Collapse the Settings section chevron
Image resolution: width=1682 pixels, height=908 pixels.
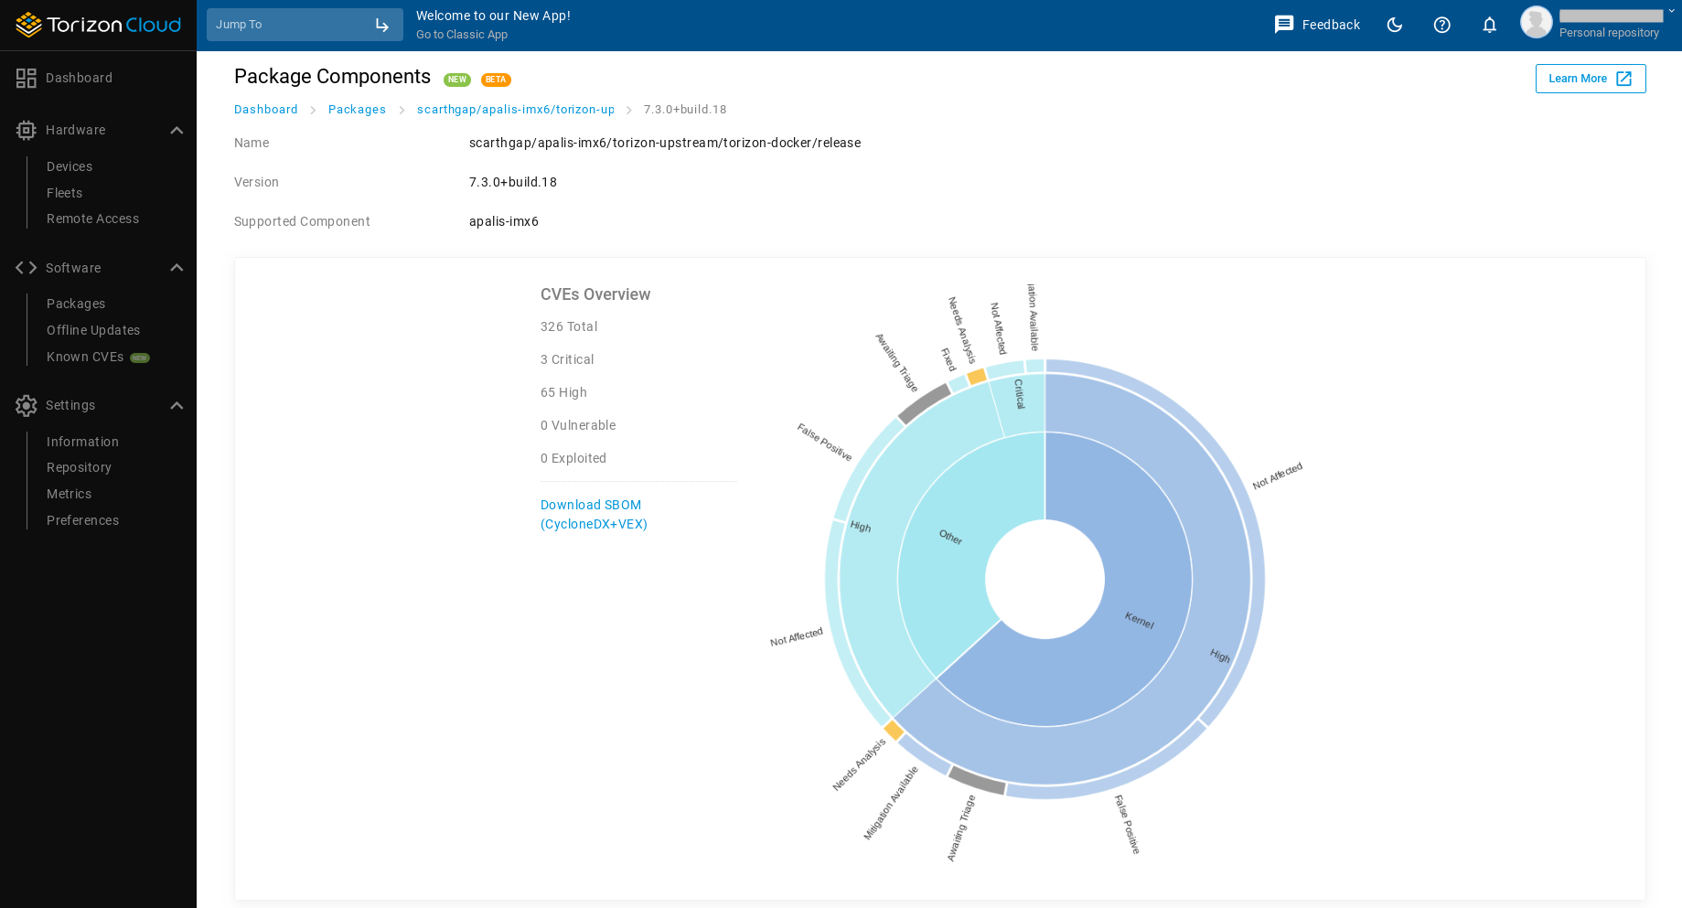click(177, 406)
